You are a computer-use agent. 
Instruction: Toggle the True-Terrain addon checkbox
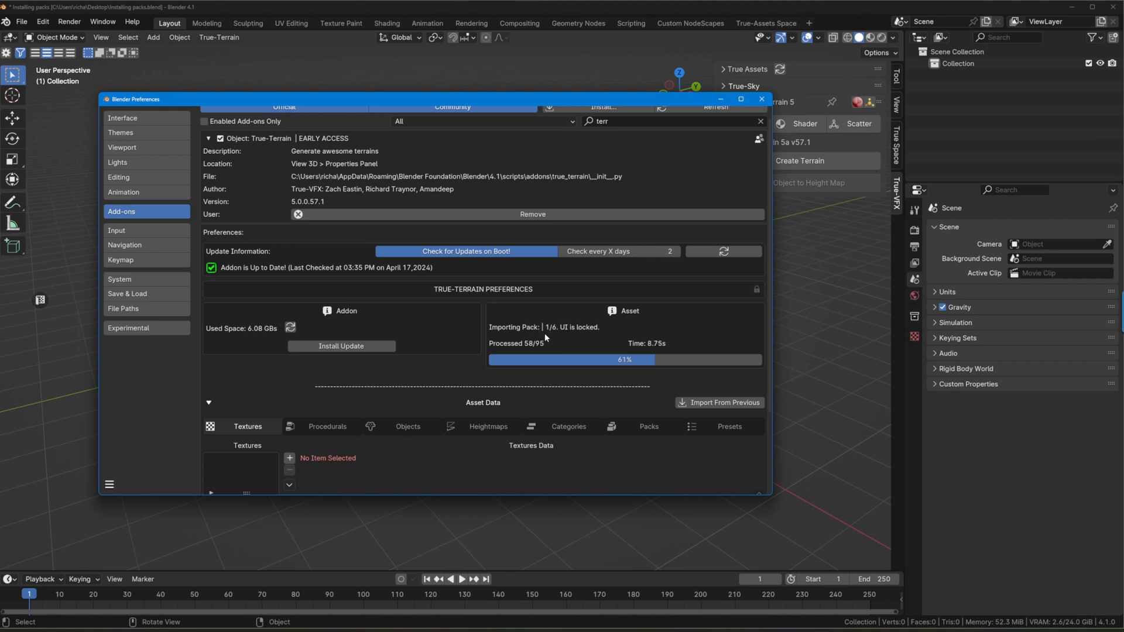click(220, 138)
